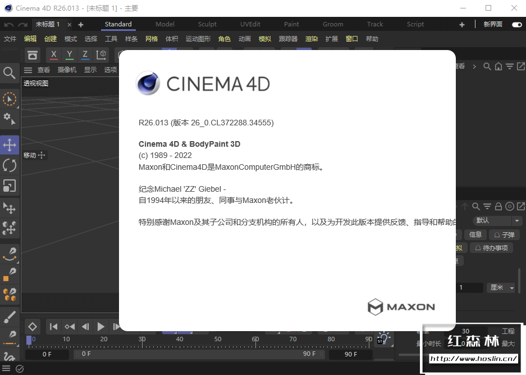Go to start of animation
Viewport: 526px width, 375px height.
point(53,327)
